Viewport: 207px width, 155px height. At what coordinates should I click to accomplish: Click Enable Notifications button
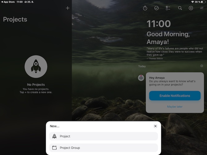[175, 96]
